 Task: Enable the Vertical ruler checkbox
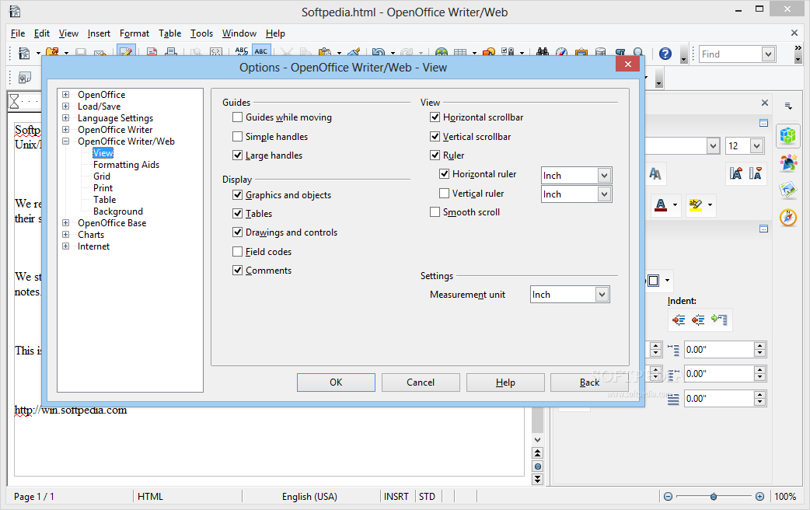tap(445, 194)
